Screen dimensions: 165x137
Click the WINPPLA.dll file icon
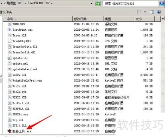[x=10, y=109]
